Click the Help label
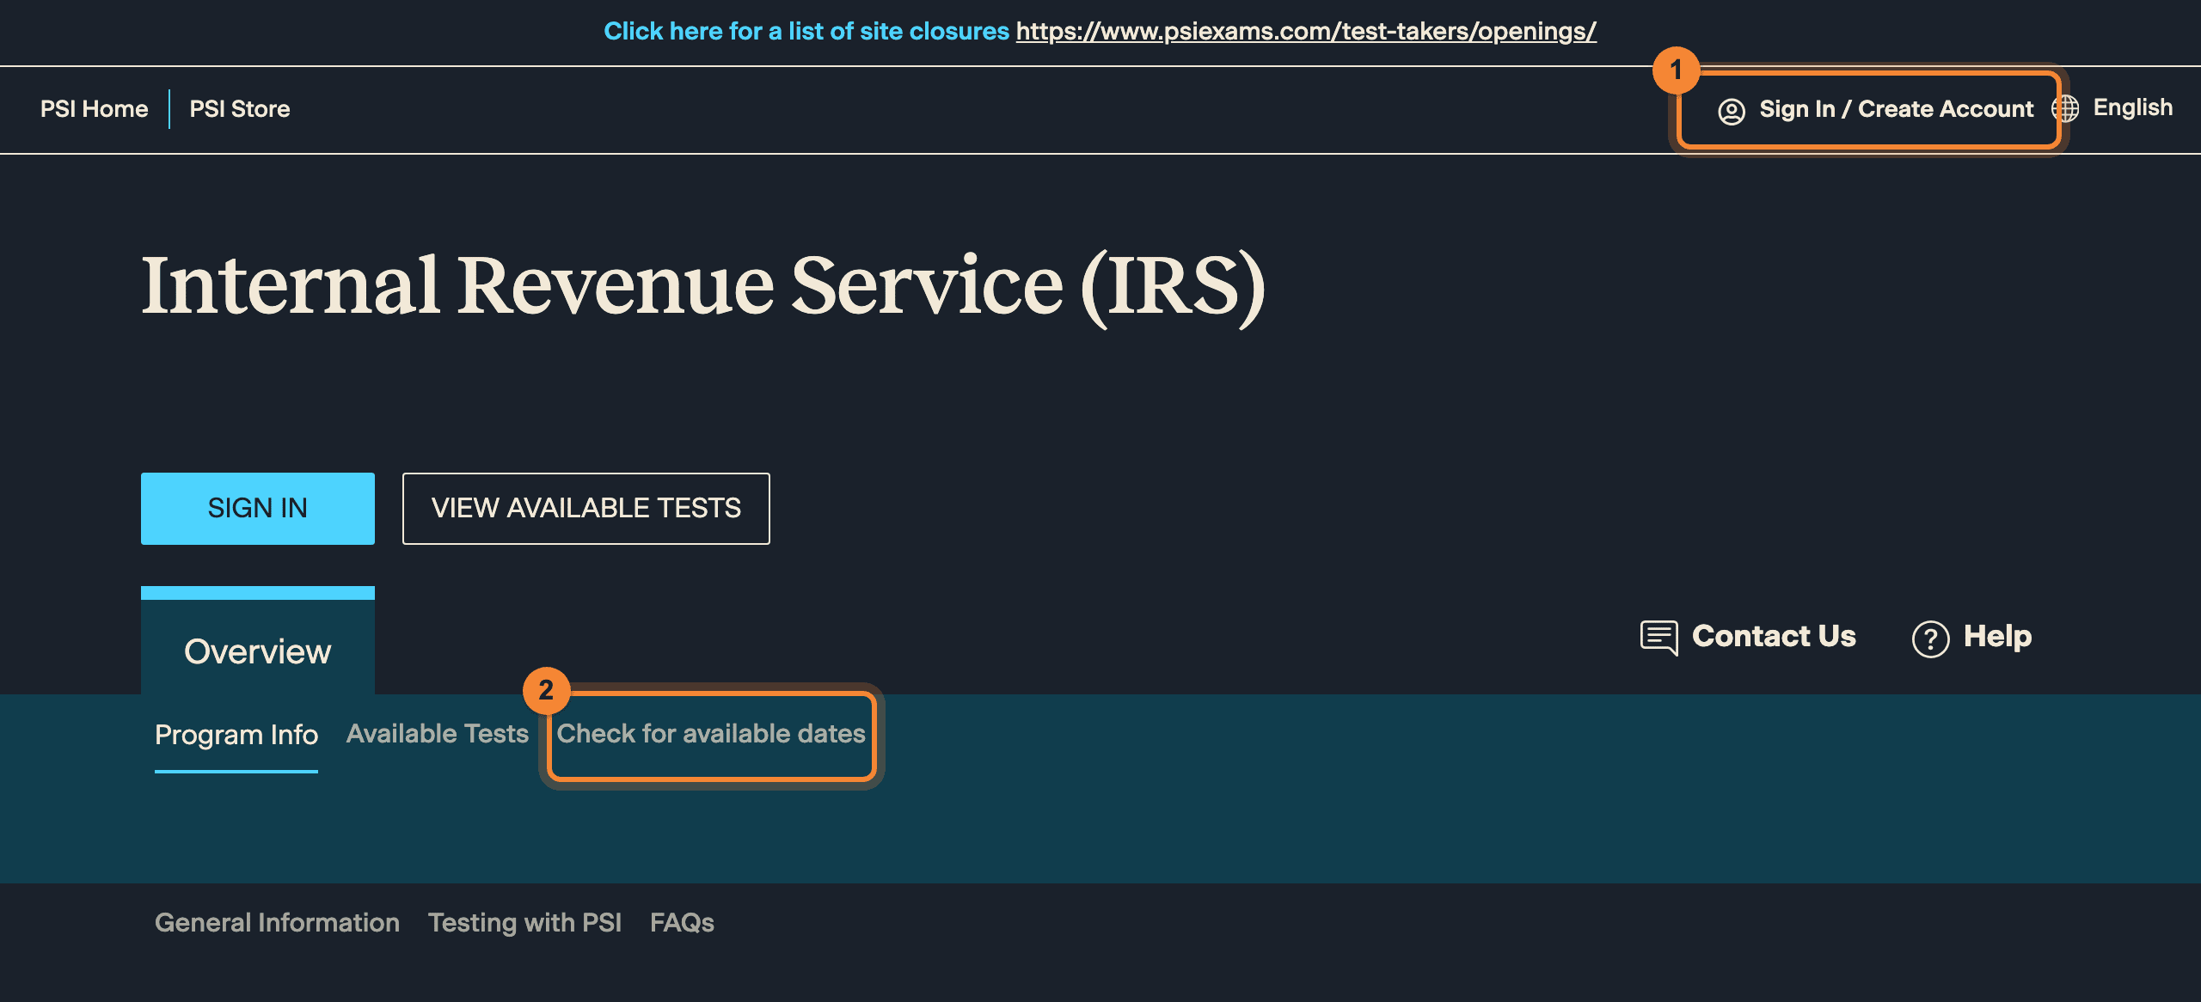Image resolution: width=2201 pixels, height=1002 pixels. [1997, 636]
